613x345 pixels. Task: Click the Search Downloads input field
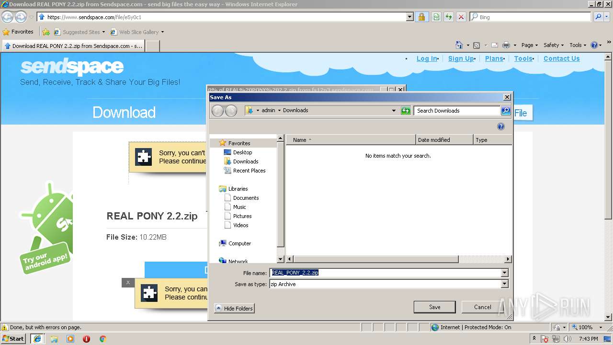457,111
